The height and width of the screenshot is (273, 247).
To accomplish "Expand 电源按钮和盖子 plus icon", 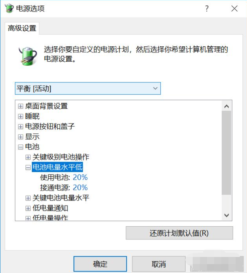I will coord(21,127).
